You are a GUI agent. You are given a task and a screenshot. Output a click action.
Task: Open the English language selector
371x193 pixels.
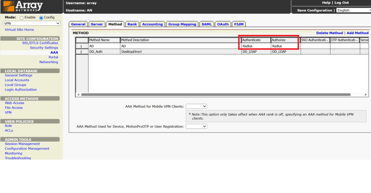[x=354, y=11]
